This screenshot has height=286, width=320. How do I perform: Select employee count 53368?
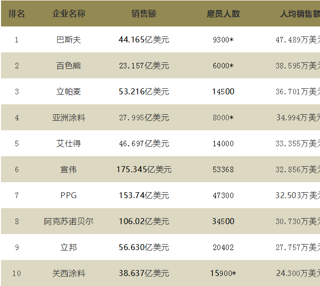223,169
